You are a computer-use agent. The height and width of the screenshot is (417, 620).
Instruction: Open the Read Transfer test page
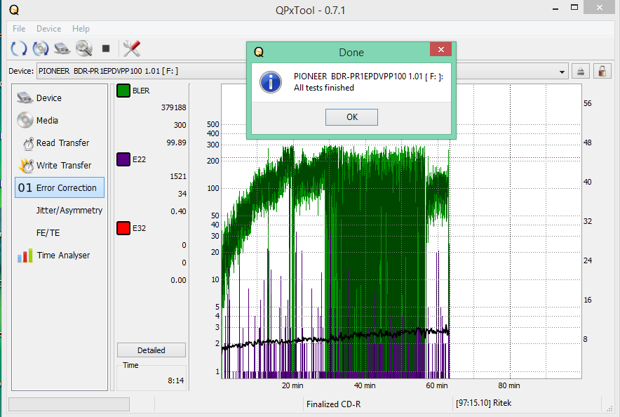60,143
